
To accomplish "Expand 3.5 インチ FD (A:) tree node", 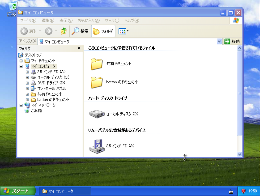I will tap(27, 72).
